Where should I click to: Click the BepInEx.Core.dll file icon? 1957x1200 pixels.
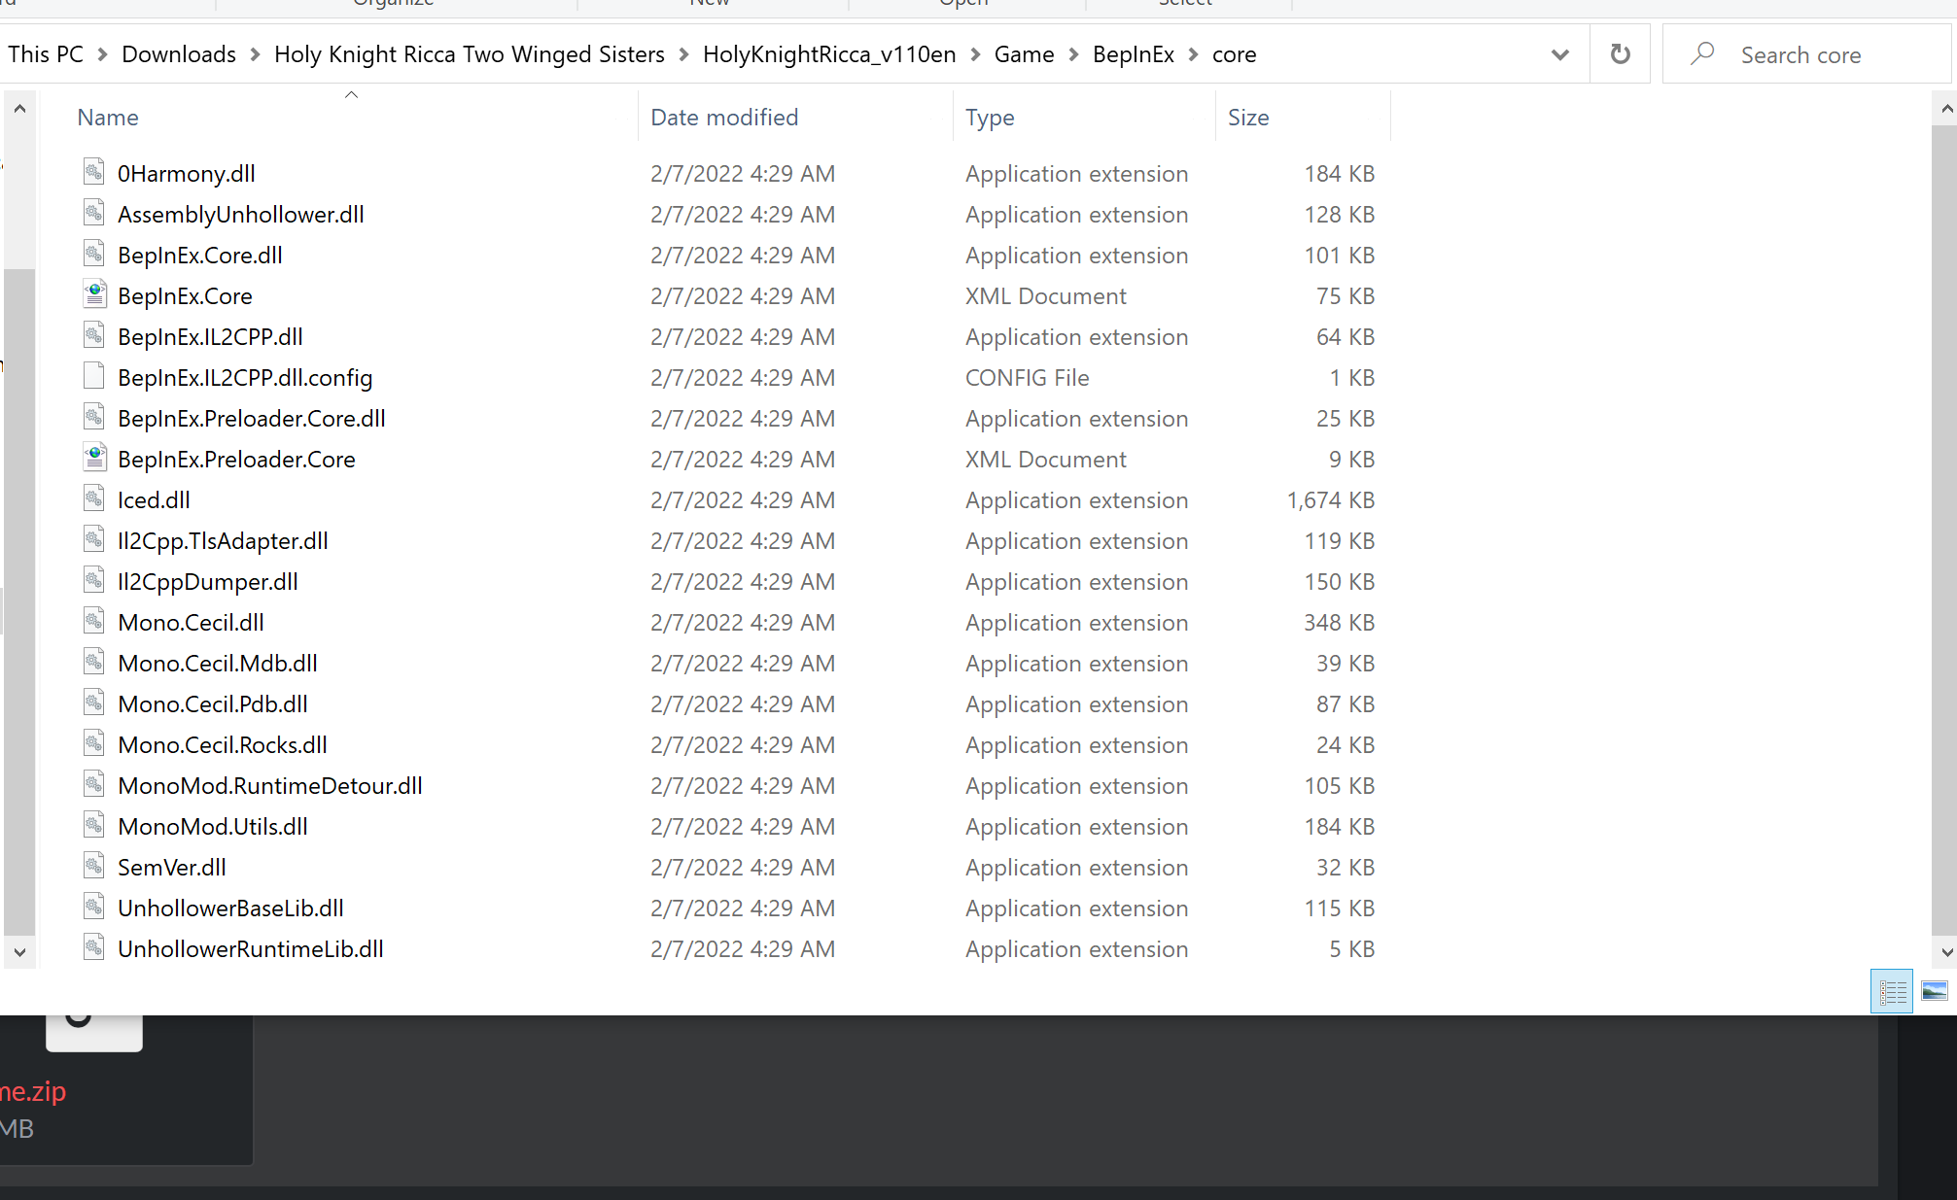[93, 254]
